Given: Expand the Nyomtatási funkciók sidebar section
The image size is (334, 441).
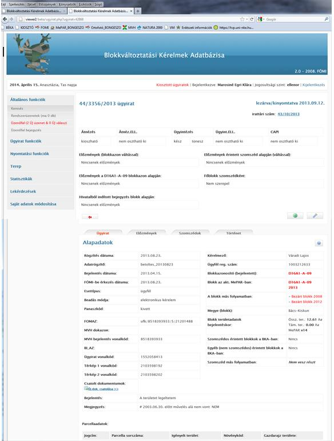Looking at the screenshot, I should 30,153.
